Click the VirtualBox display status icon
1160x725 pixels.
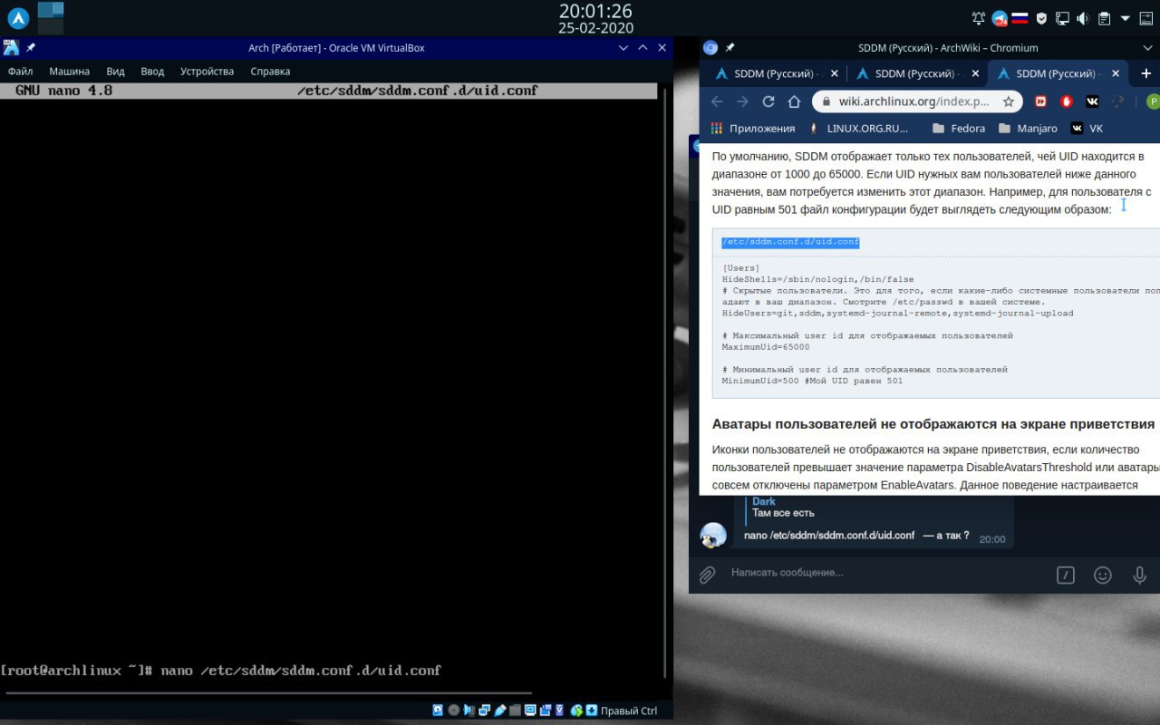pyautogui.click(x=530, y=710)
